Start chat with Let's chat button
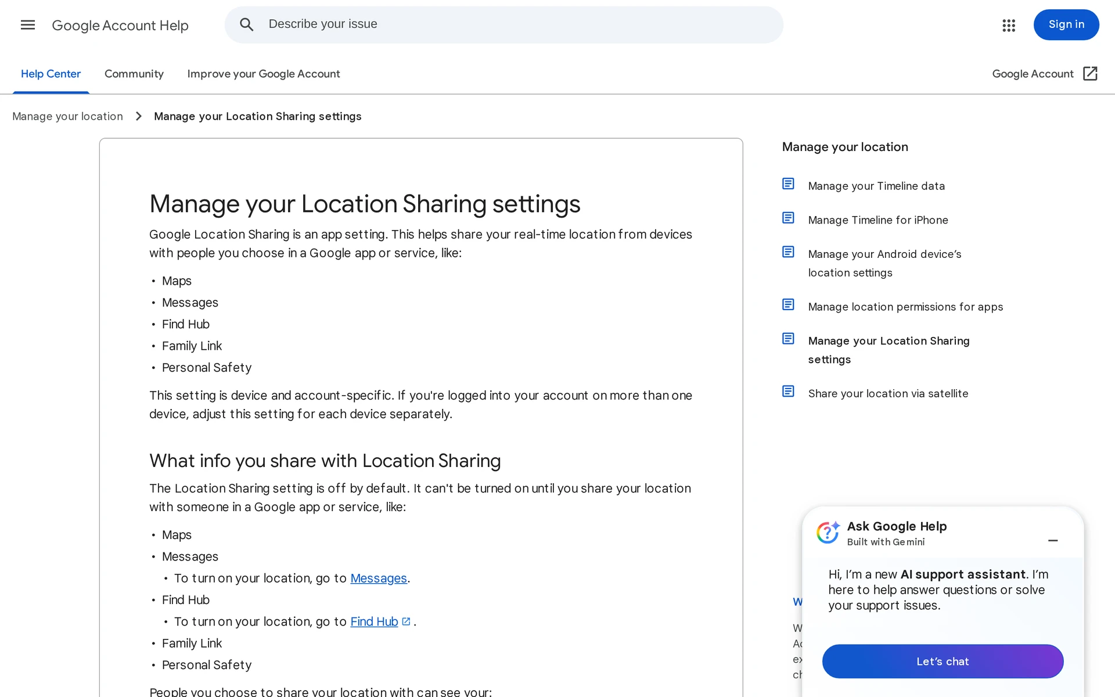1115x697 pixels. pos(943,661)
